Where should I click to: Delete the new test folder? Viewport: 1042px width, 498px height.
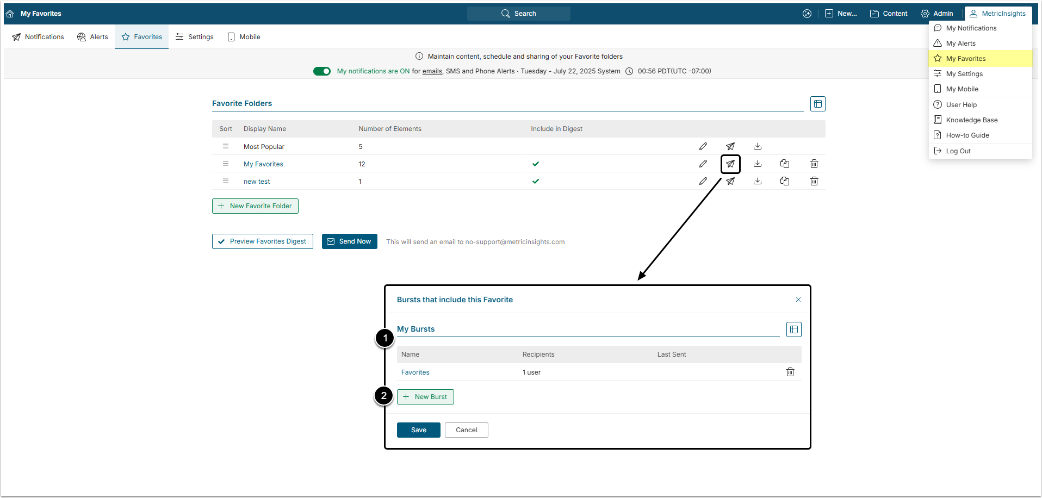tap(814, 181)
